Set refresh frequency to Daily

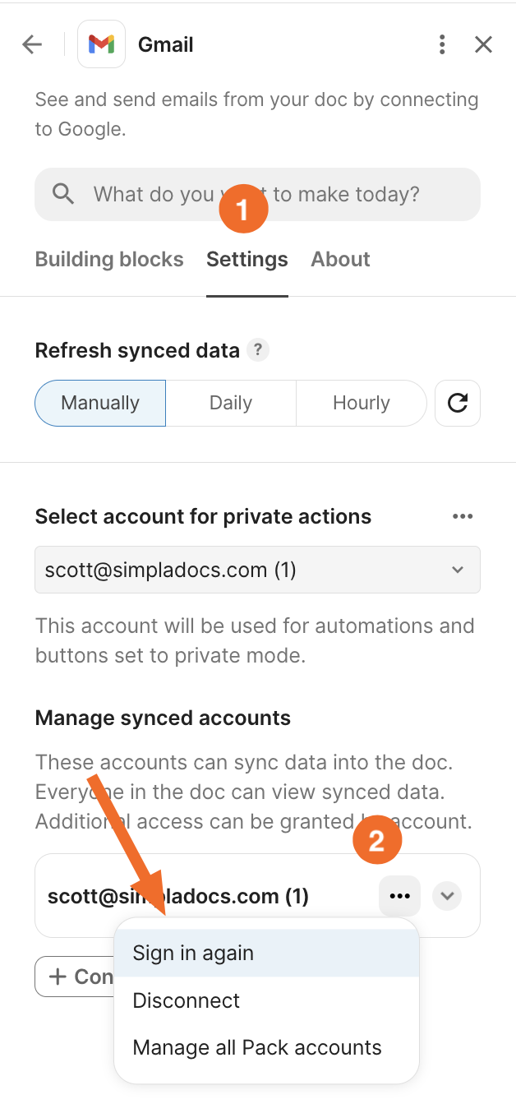pos(231,403)
